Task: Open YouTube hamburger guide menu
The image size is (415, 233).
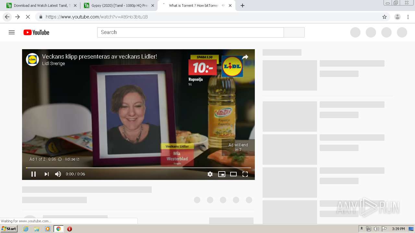Action: (12, 32)
